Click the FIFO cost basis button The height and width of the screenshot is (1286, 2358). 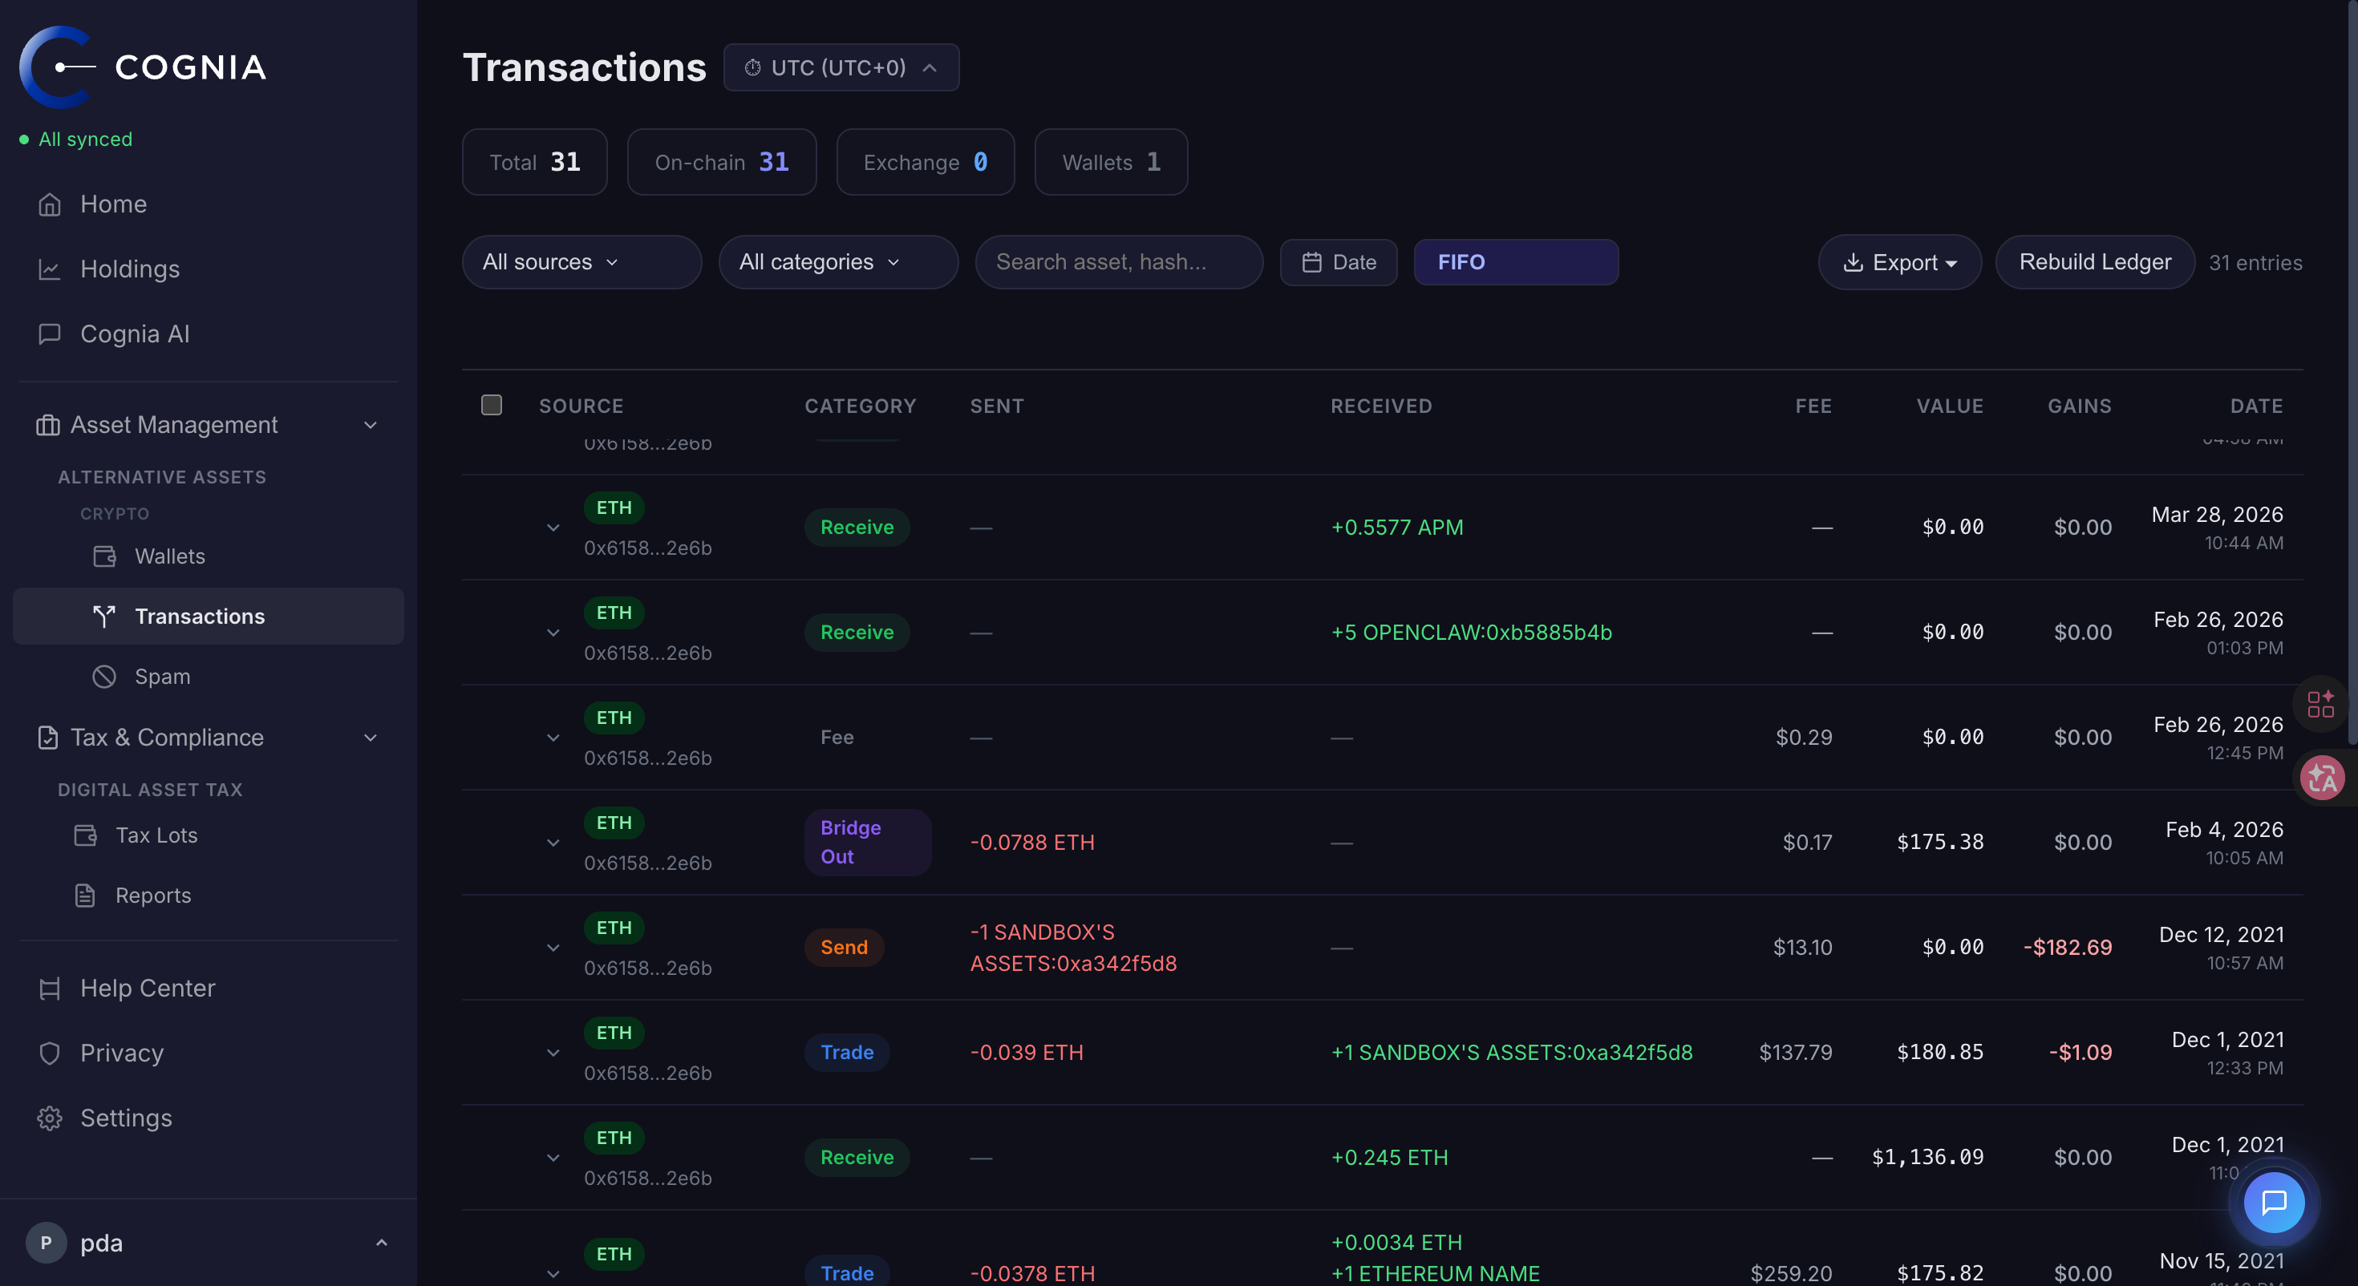coord(1516,262)
